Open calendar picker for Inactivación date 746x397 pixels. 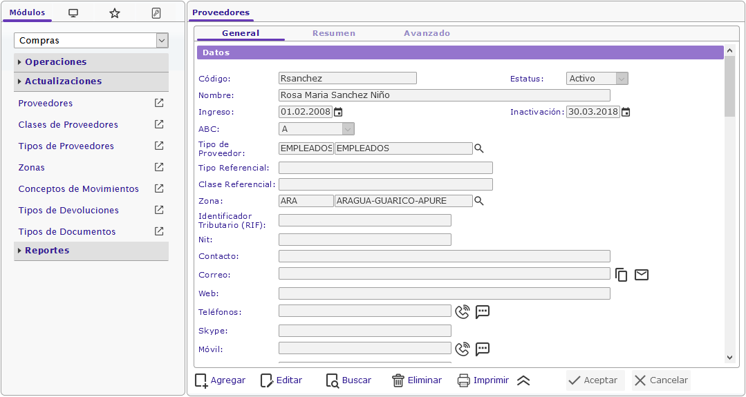[x=625, y=112]
